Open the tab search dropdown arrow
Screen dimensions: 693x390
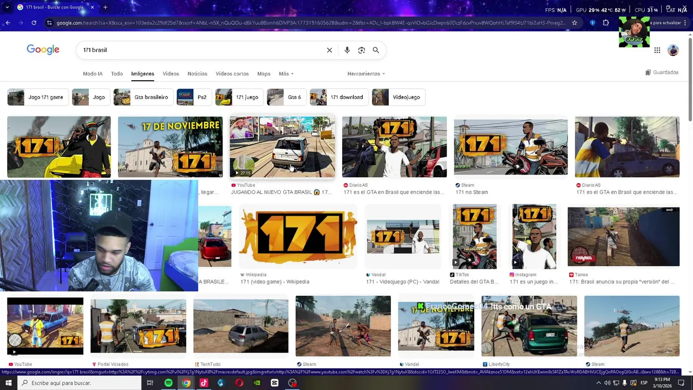pos(6,8)
